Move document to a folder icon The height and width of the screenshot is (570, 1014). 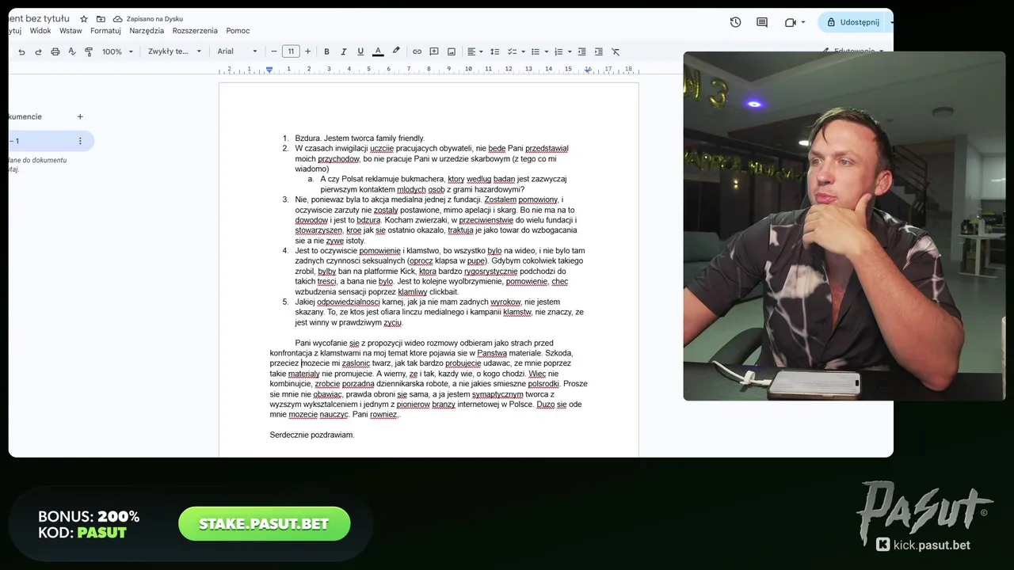click(101, 18)
